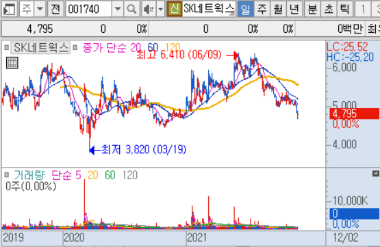
Task: Click current price 4,795 in quote bar
Action: click(40, 29)
